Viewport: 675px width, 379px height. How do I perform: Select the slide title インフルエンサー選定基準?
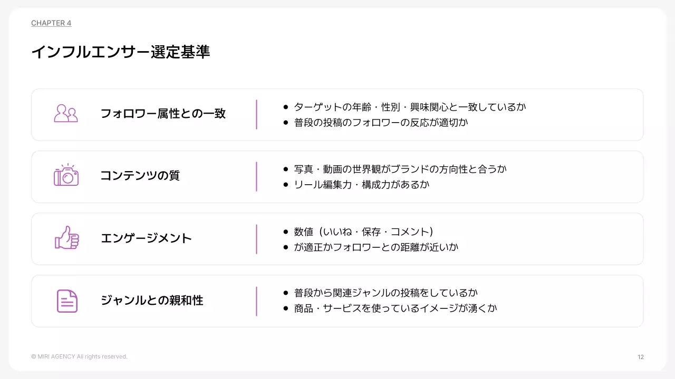tap(120, 52)
